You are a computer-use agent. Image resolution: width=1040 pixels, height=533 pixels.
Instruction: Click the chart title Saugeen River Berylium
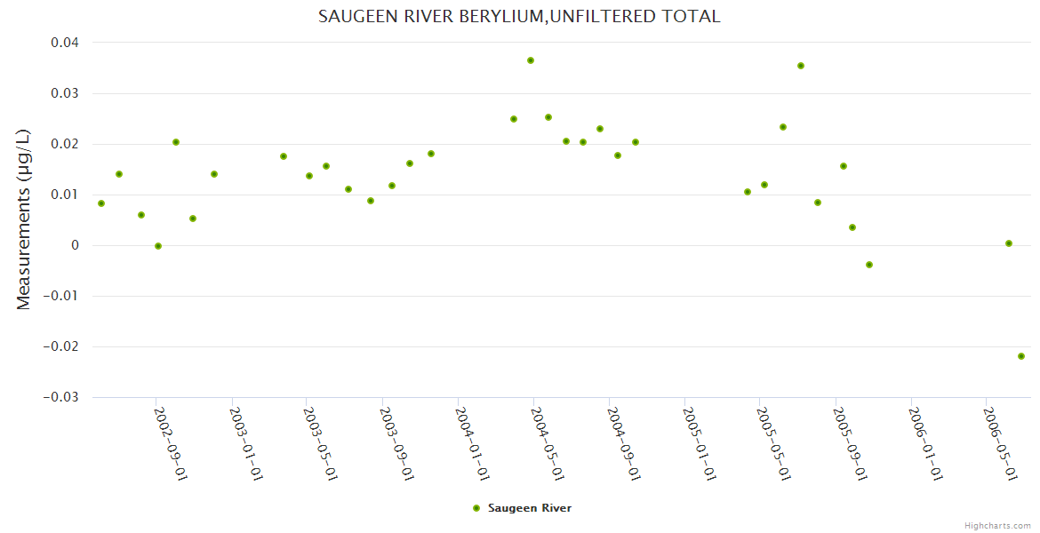pos(519,17)
